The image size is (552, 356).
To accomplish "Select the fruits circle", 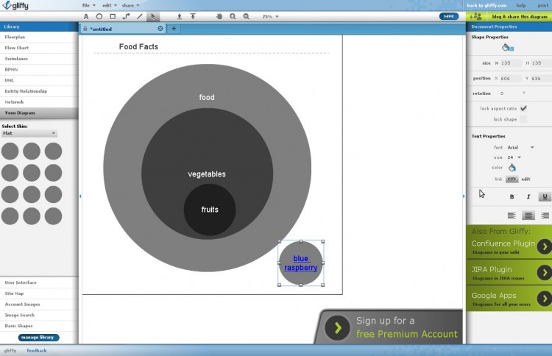I will coord(210,210).
